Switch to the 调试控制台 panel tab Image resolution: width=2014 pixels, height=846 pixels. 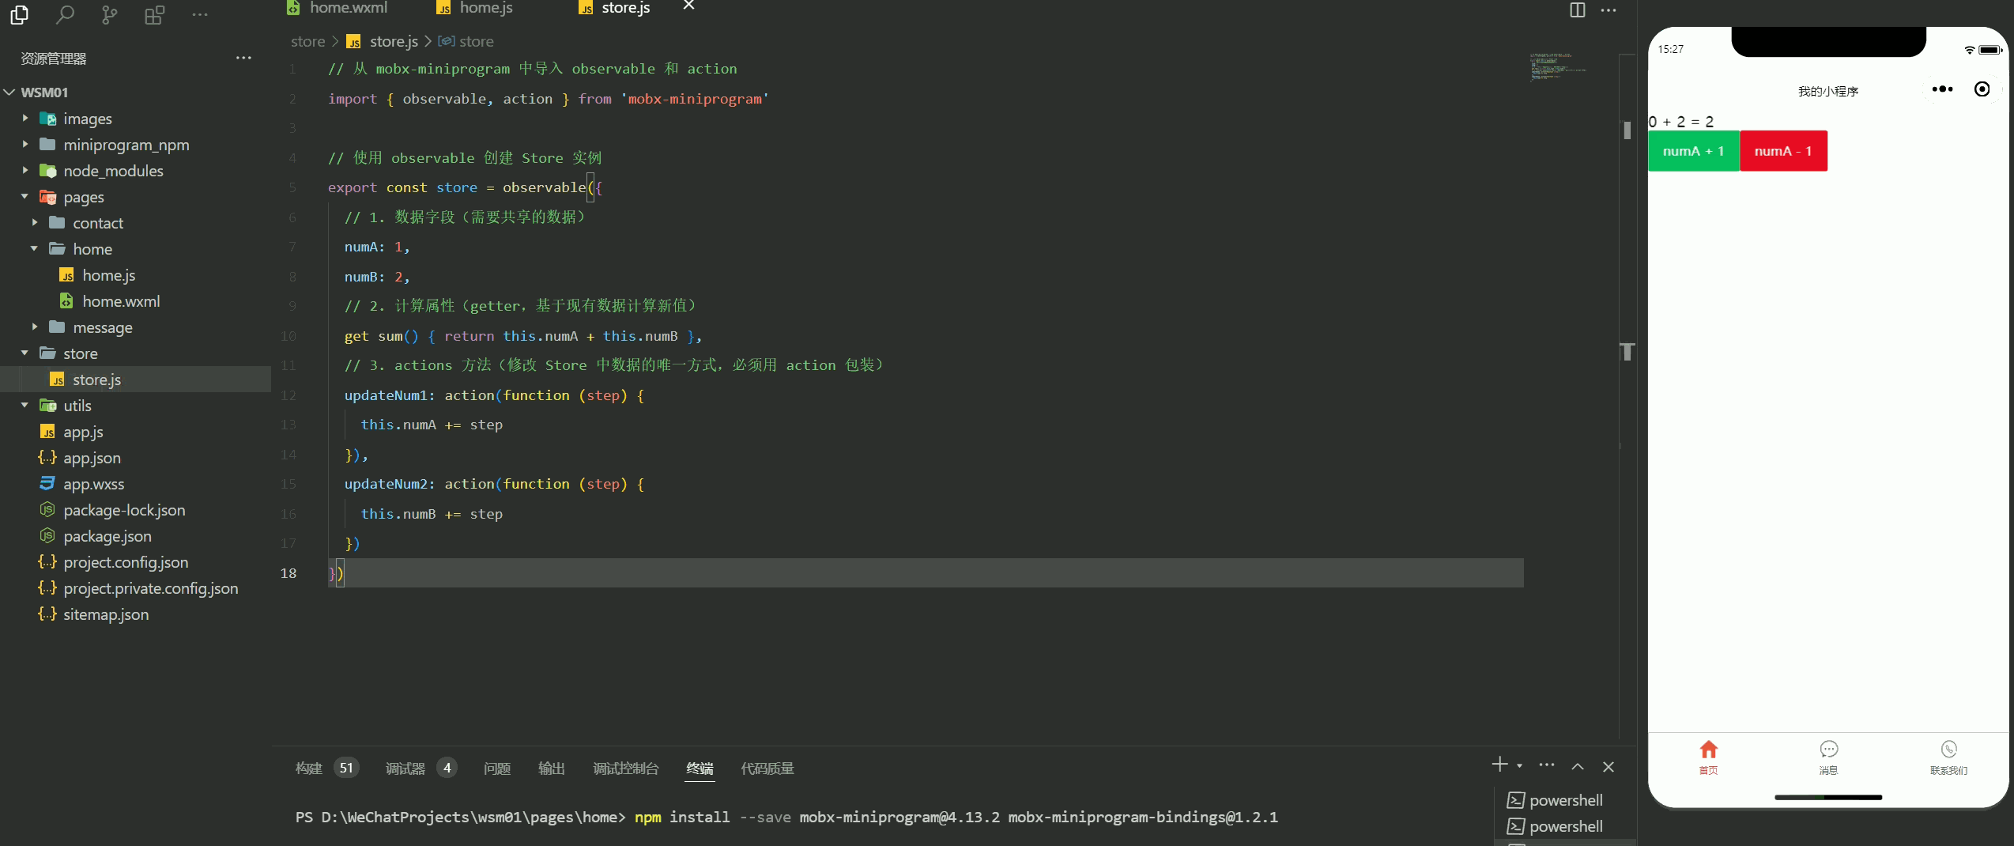tap(625, 768)
